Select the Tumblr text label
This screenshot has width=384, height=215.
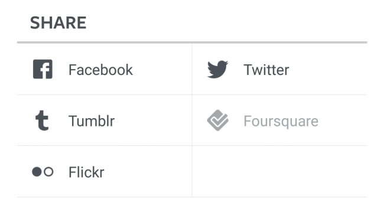pyautogui.click(x=92, y=121)
